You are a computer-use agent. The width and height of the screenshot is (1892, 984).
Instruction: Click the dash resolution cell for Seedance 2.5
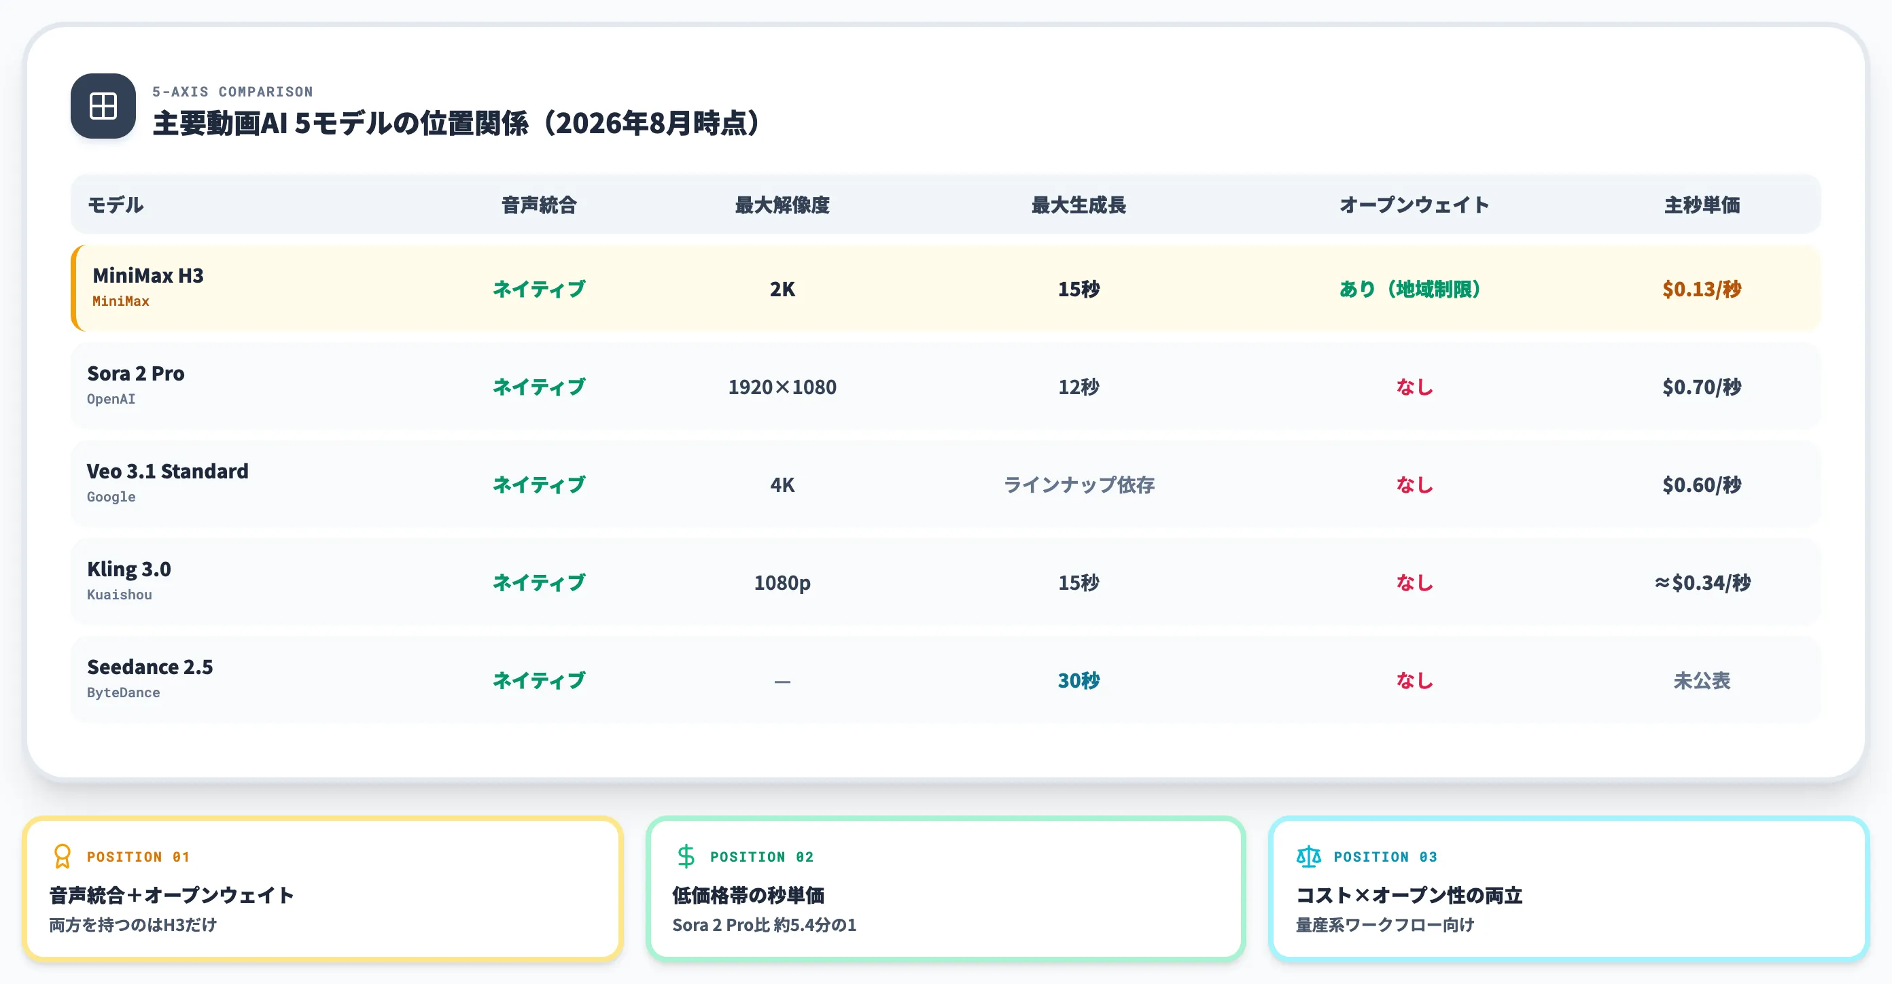tap(782, 682)
